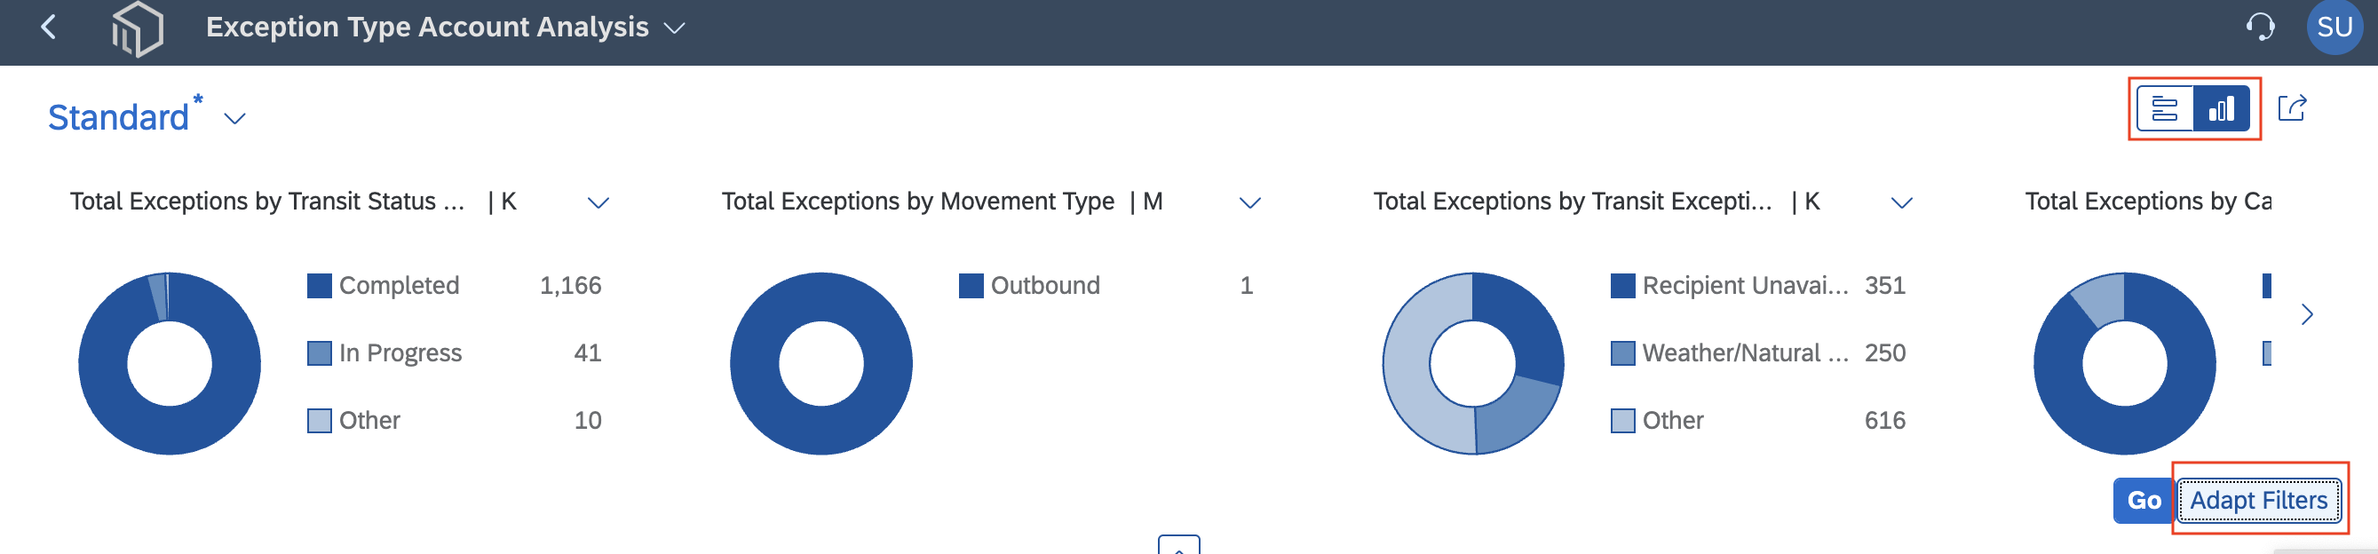
Task: Open the Standard variant dropdown
Action: coord(234,119)
